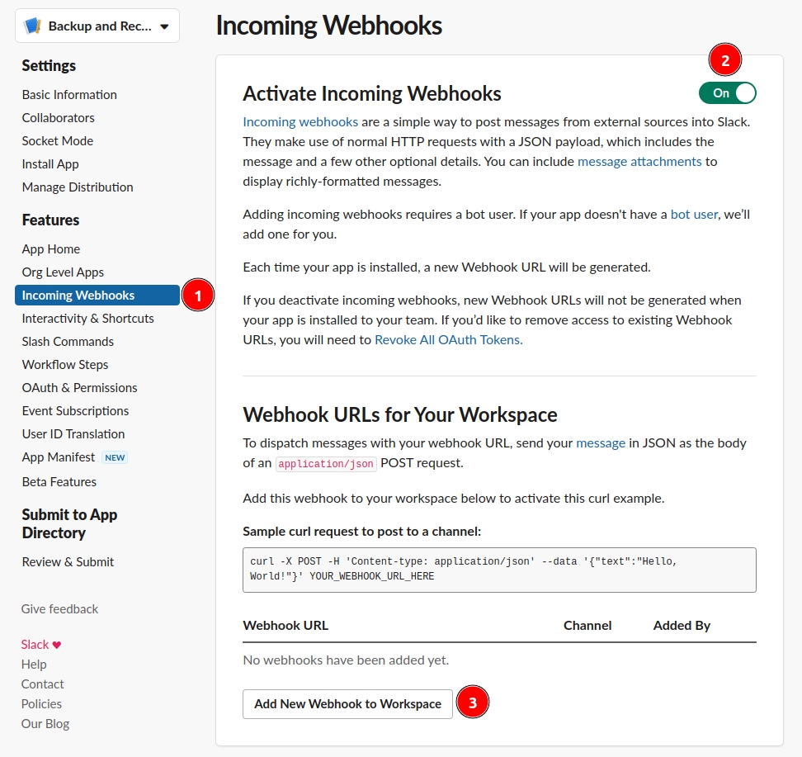Image resolution: width=802 pixels, height=757 pixels.
Task: Follow the 'message attachments' link
Action: (x=639, y=161)
